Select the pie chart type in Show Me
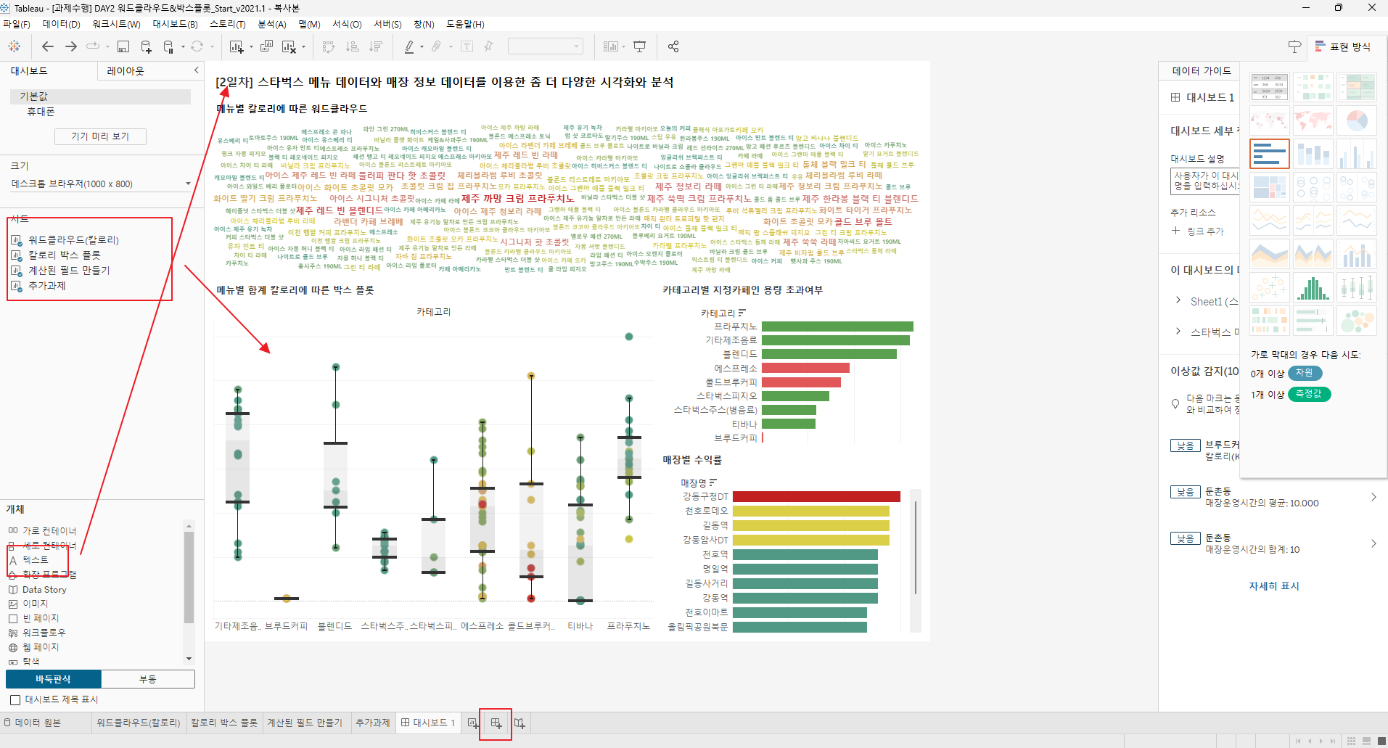Image resolution: width=1388 pixels, height=748 pixels. click(x=1356, y=120)
